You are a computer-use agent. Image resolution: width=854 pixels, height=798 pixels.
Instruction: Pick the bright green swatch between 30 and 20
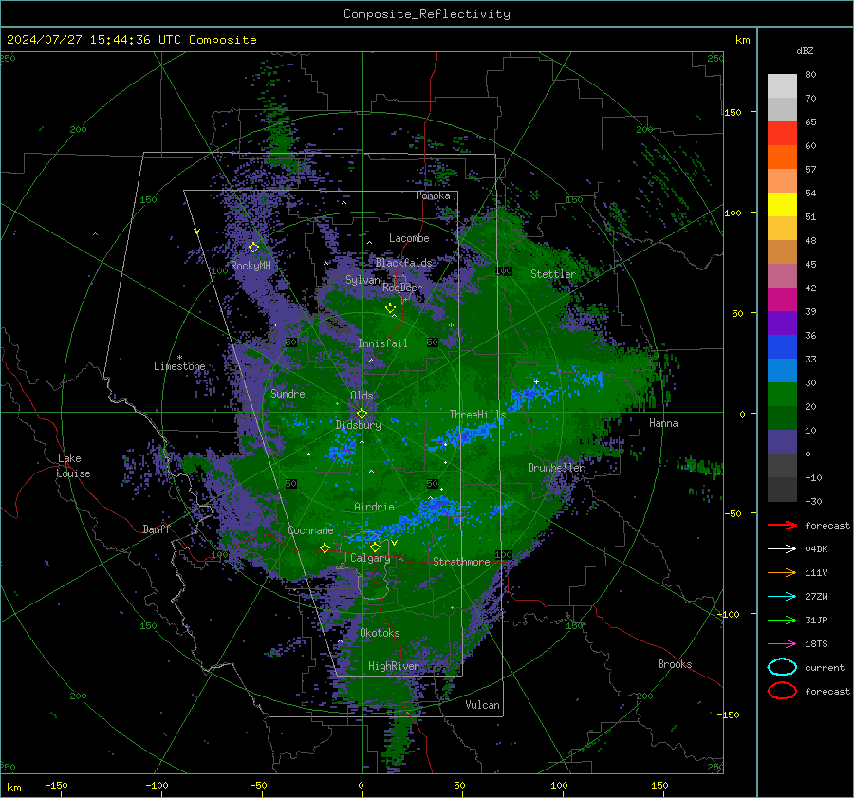pyautogui.click(x=782, y=395)
